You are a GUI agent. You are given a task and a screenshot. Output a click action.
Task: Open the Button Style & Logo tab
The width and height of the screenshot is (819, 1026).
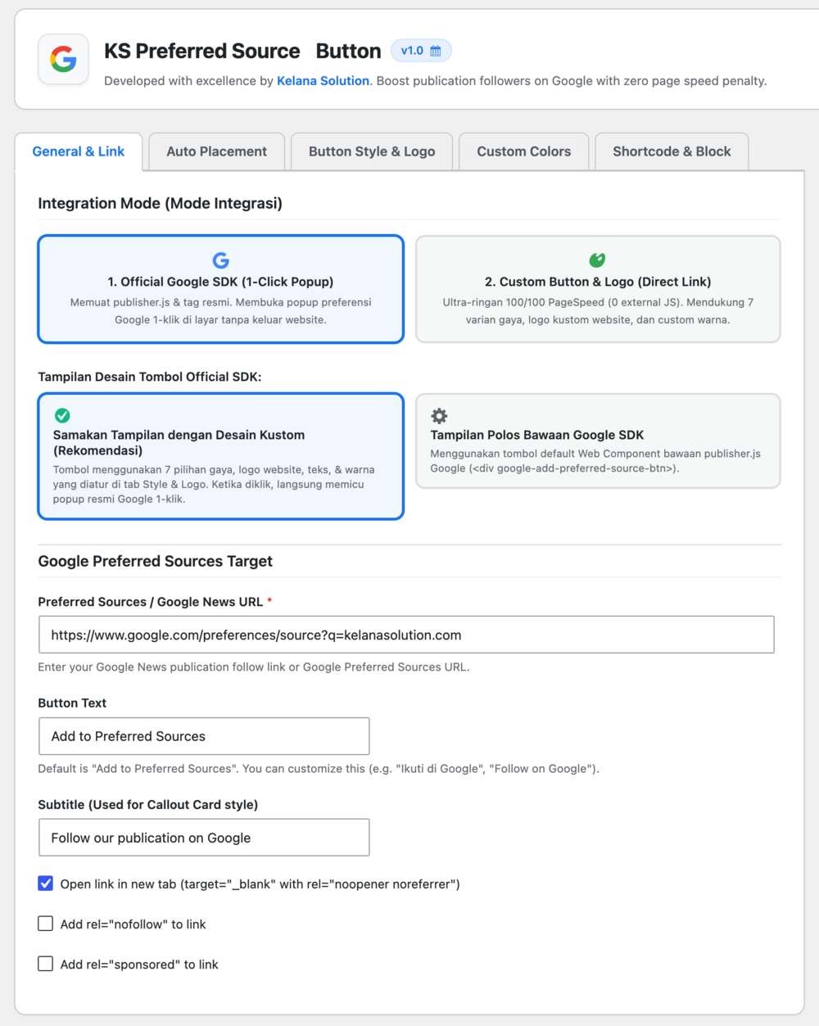[x=372, y=151]
